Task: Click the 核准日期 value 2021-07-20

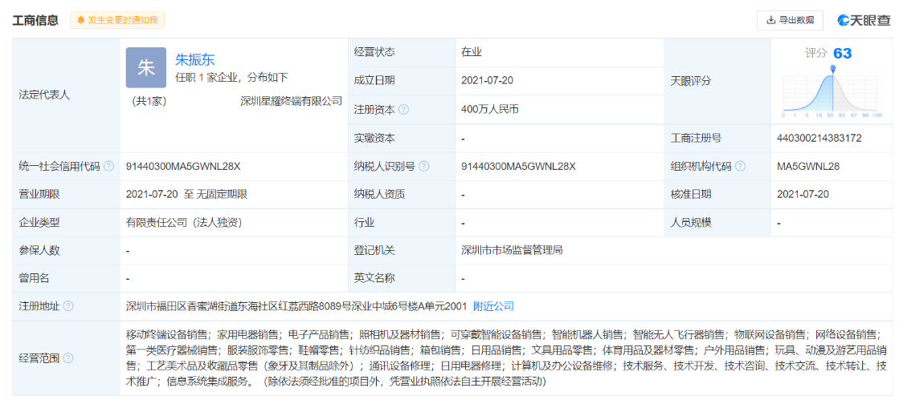Action: (803, 194)
